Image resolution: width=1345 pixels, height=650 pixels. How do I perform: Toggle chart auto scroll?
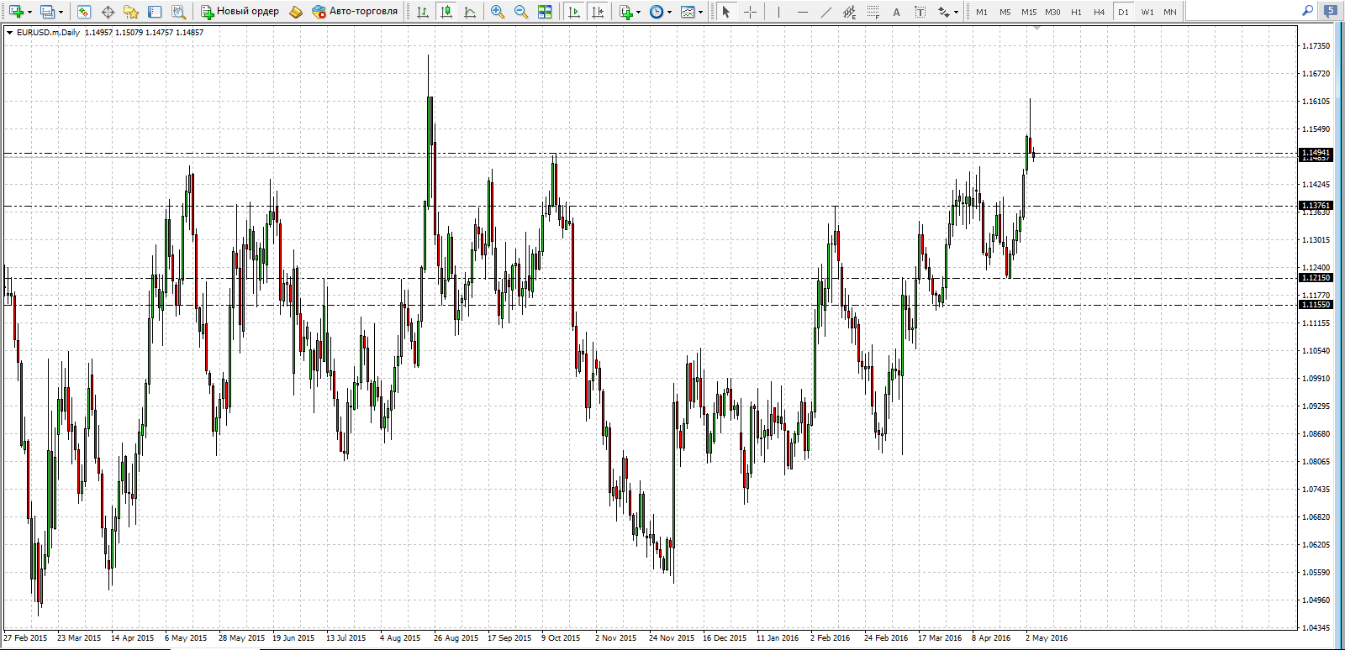point(574,12)
